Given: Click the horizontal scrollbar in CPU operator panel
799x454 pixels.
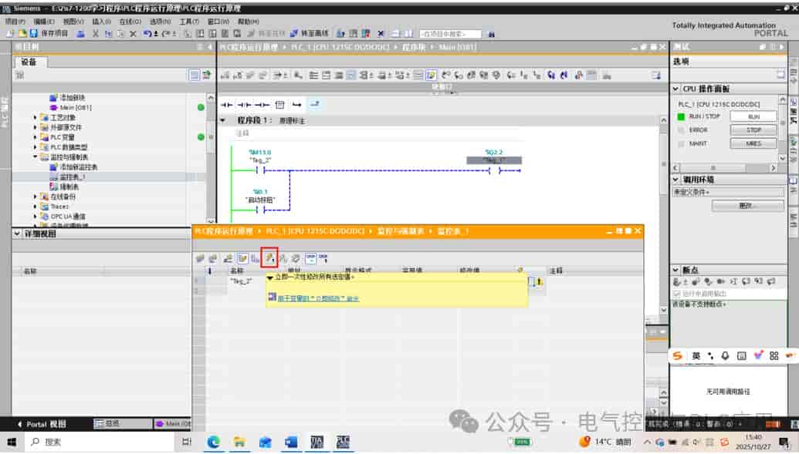Looking at the screenshot, I should coord(725,167).
